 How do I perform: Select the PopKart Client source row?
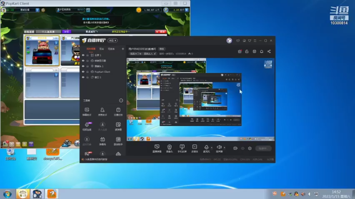coord(103,72)
